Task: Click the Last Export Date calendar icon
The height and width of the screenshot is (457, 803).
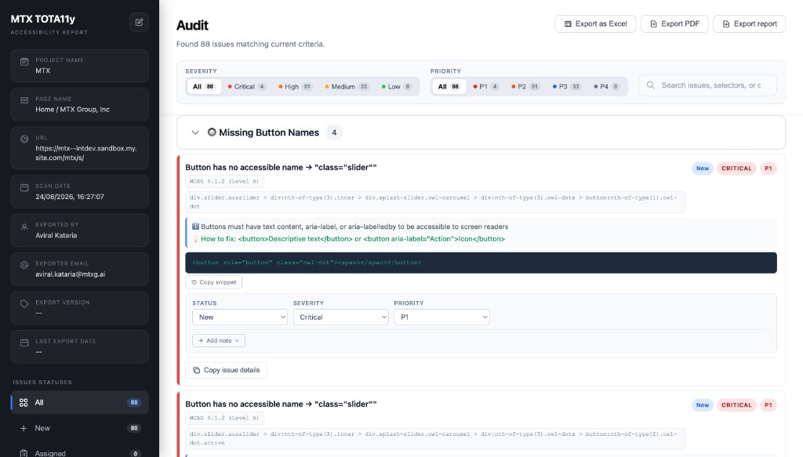Action: point(24,343)
